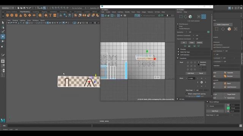
Task: Collapse the Transform section in UV Toolkit
Action: [x=178, y=58]
